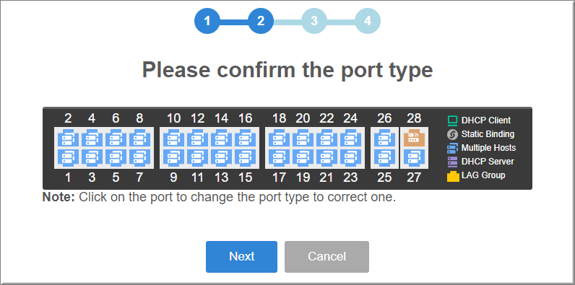Viewport: 575px width, 285px height.
Task: Click port 13 multiple hosts icon
Action: (x=222, y=158)
